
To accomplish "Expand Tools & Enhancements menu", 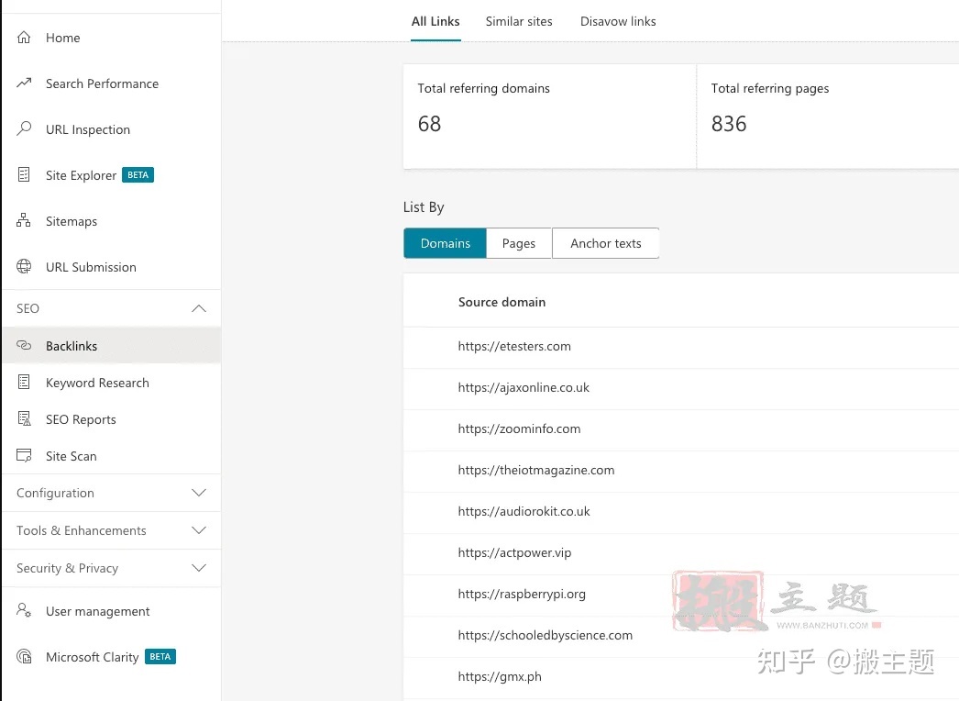I will pyautogui.click(x=198, y=530).
